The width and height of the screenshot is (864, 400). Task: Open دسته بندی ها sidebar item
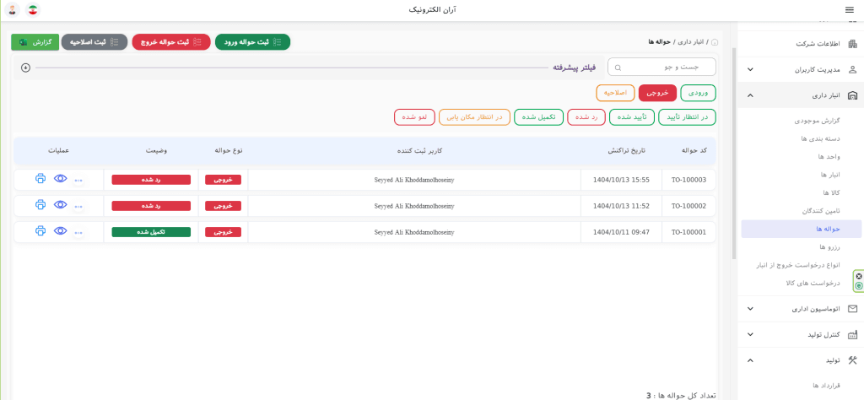pyautogui.click(x=820, y=138)
